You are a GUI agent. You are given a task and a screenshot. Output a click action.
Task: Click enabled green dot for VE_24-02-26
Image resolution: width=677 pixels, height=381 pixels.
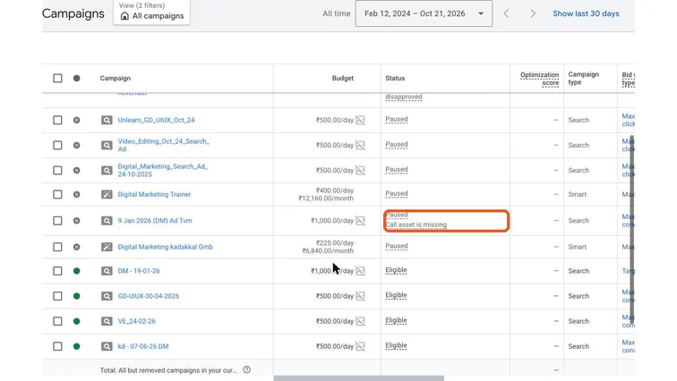[x=76, y=321]
